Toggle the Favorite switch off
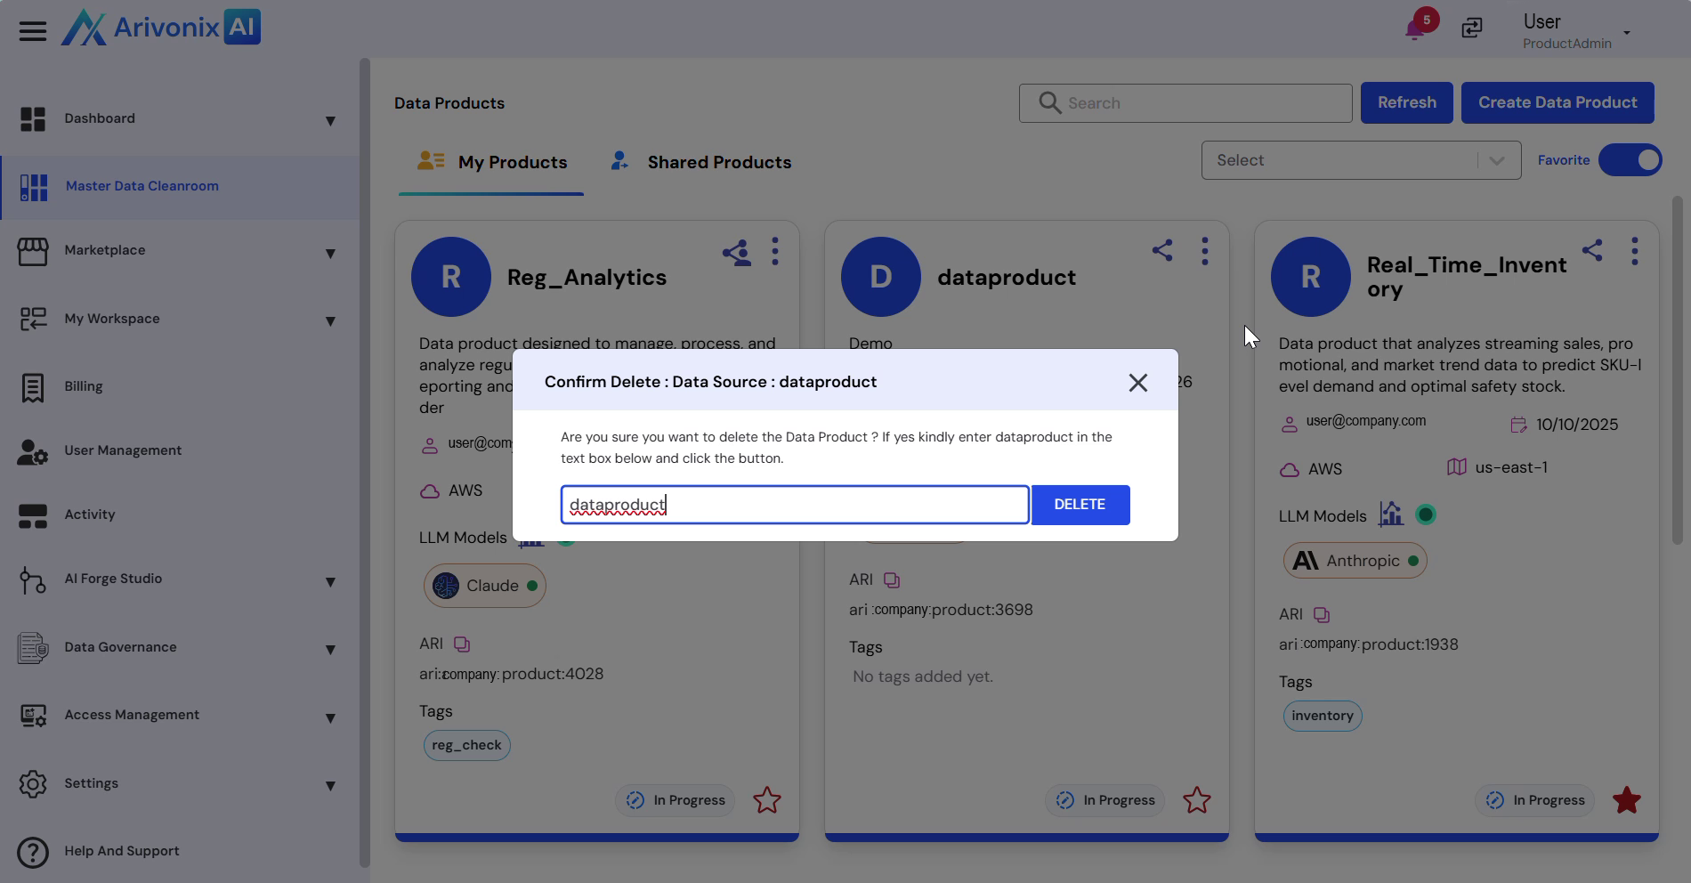1691x883 pixels. coord(1630,160)
